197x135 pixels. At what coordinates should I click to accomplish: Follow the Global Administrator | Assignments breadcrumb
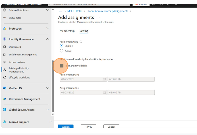[107, 11]
